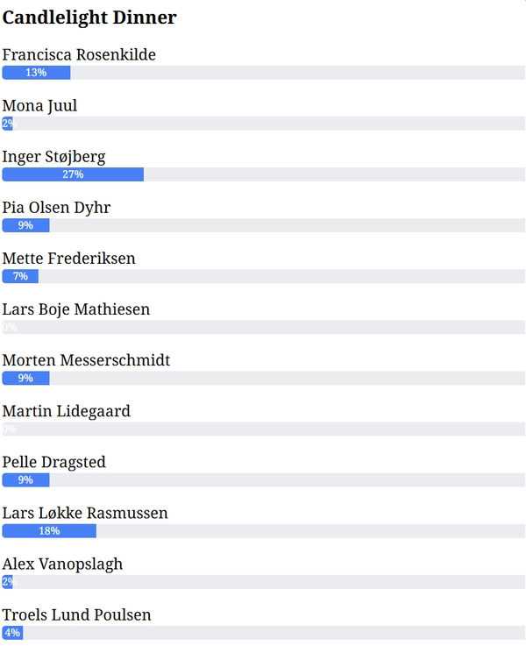
Task: Choose the Mona Juul option label
Action: pos(39,106)
